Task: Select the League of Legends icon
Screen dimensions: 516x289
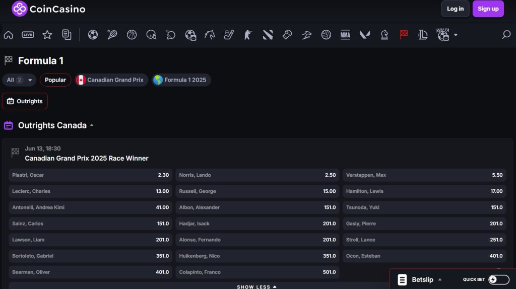Action: (423, 35)
